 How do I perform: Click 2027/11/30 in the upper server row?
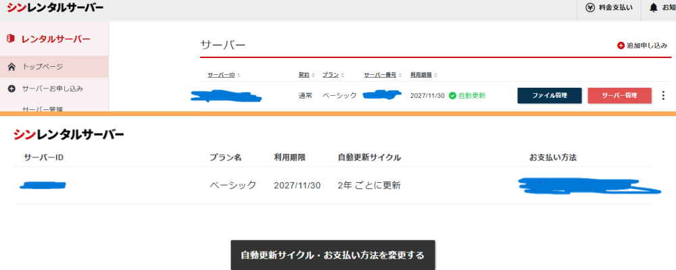click(427, 96)
